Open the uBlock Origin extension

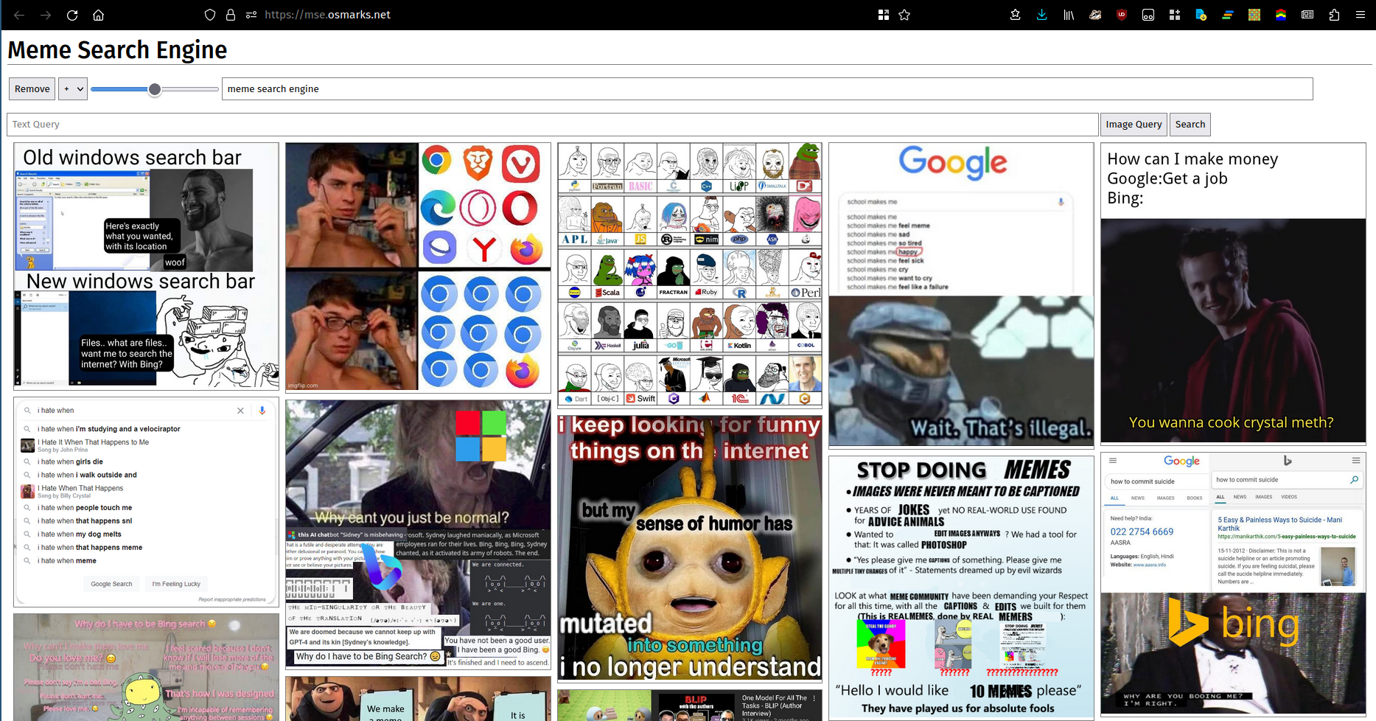(x=1122, y=15)
